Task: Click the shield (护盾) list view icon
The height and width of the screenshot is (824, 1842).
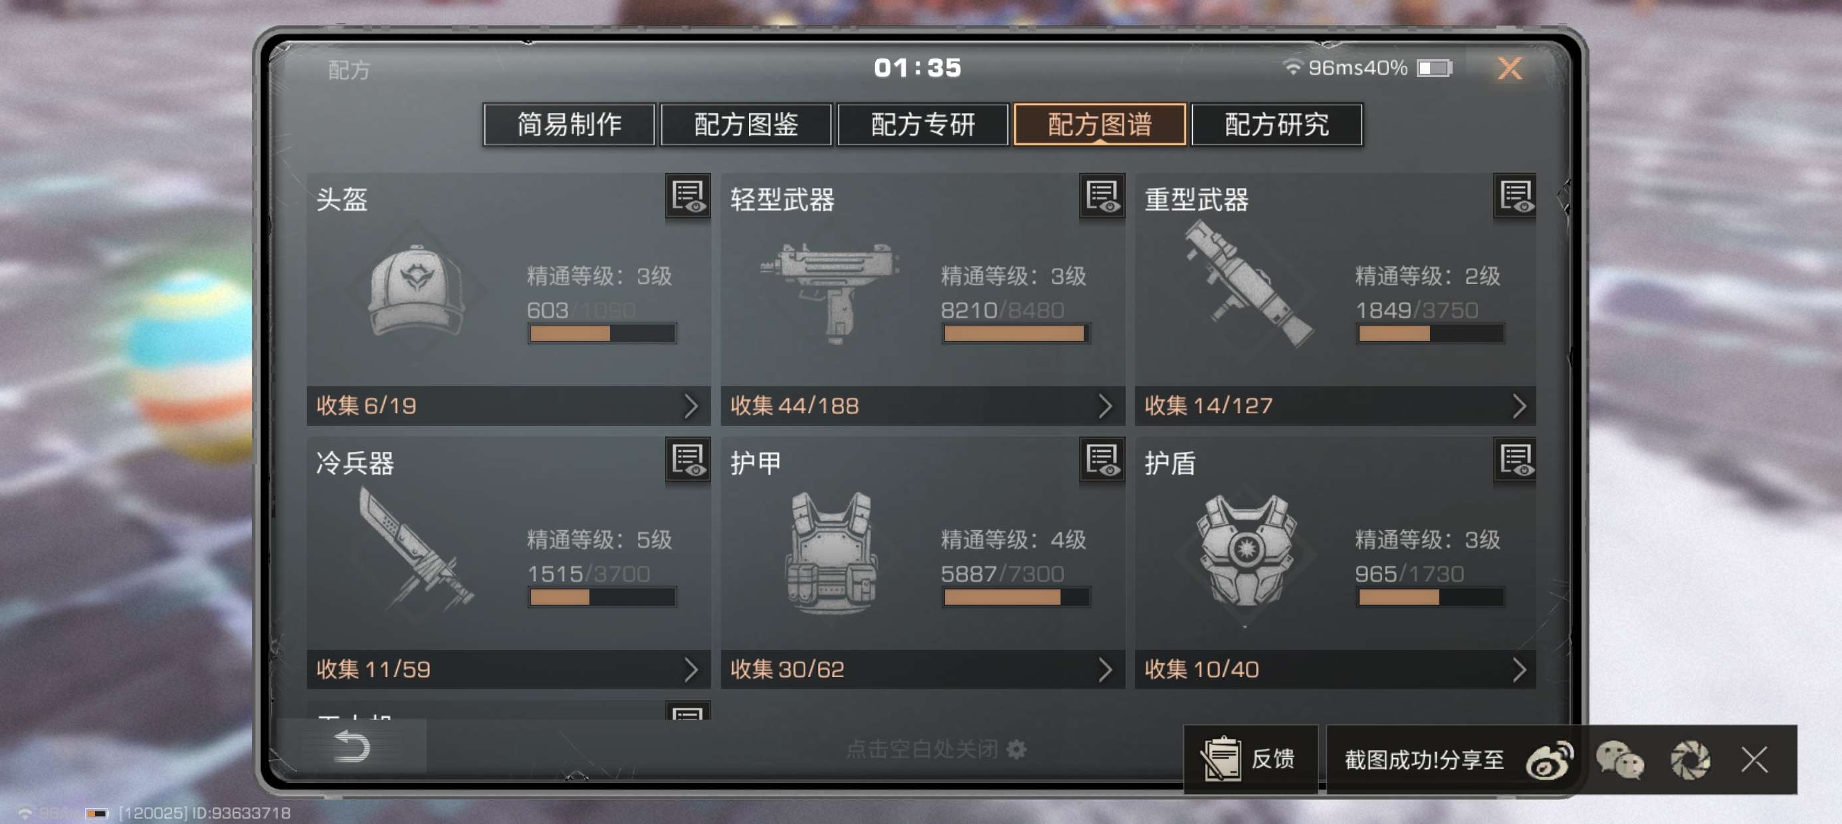Action: (1515, 461)
